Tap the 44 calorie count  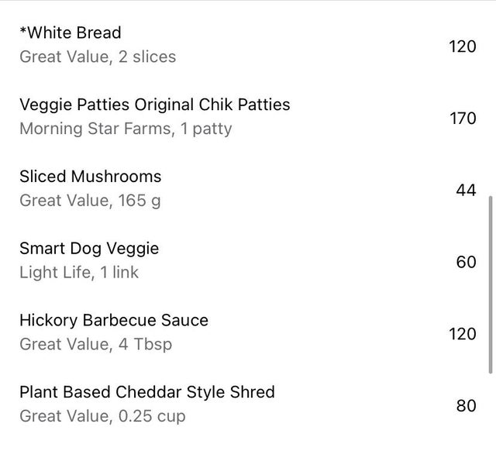[x=466, y=190]
